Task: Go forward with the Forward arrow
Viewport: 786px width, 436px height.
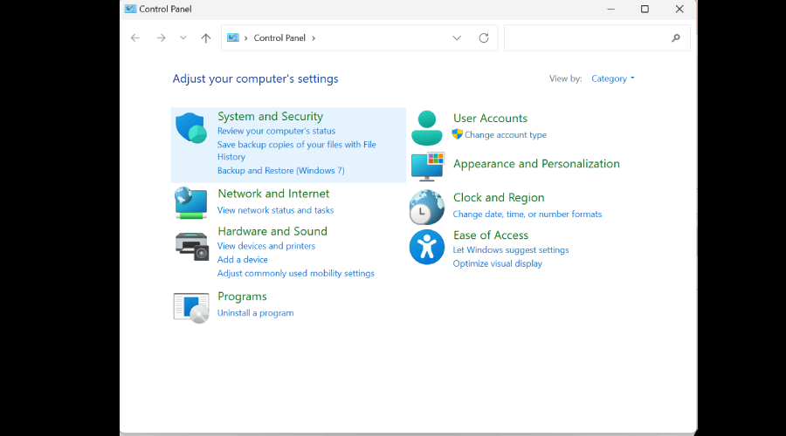Action: pos(161,38)
